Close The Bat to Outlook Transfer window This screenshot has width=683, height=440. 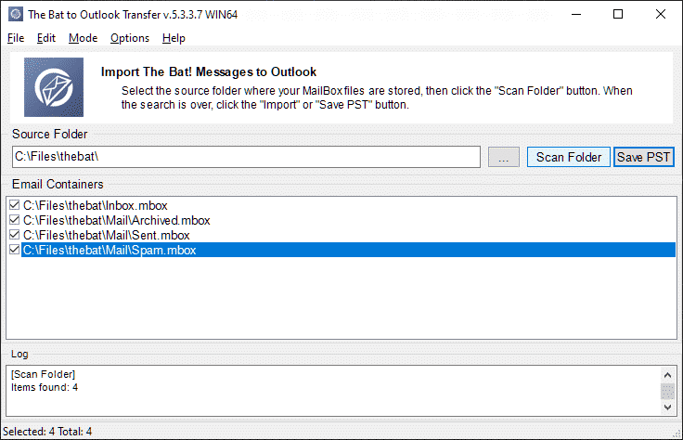coord(661,14)
